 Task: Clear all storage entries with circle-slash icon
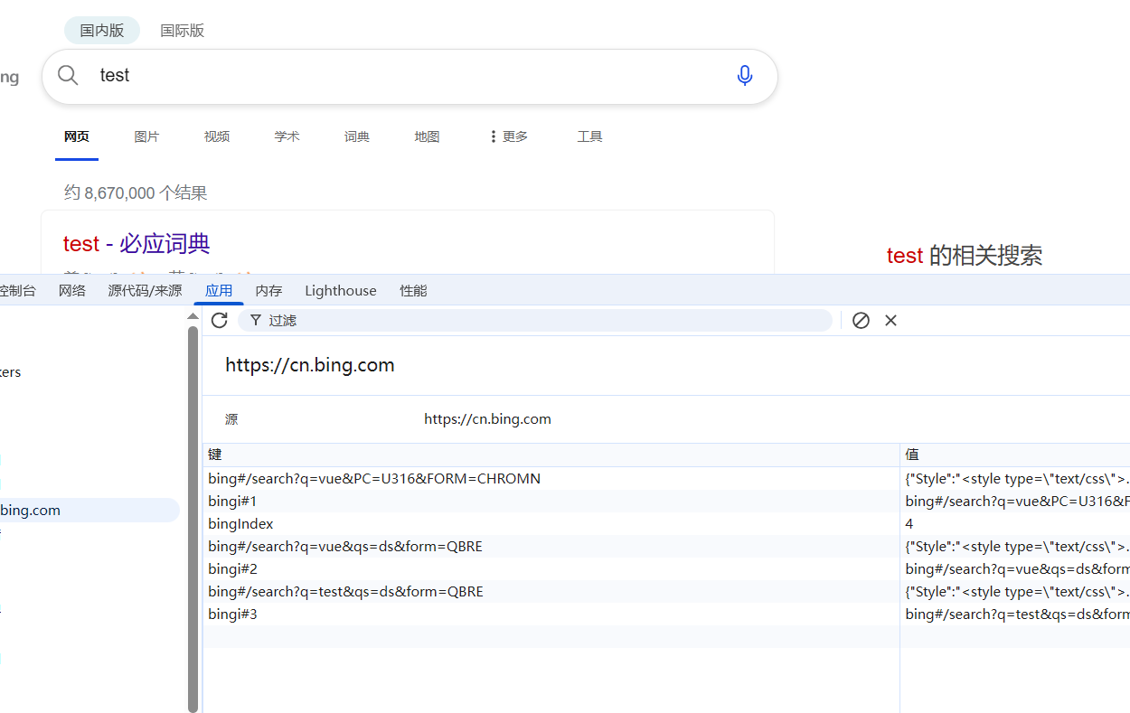point(861,320)
